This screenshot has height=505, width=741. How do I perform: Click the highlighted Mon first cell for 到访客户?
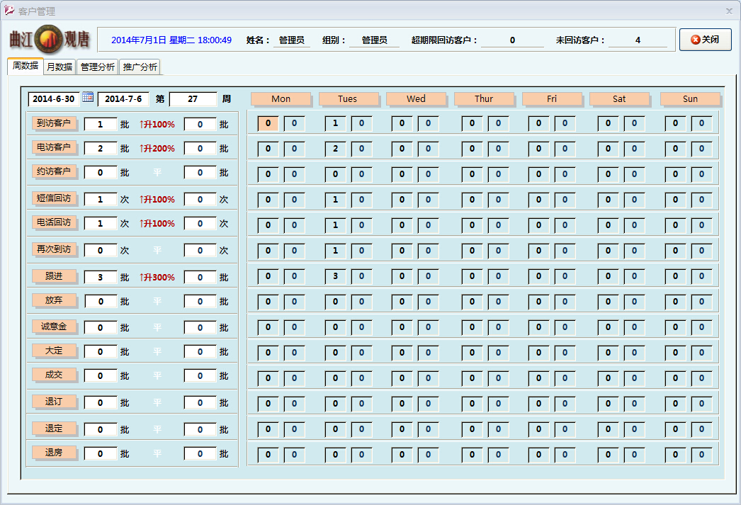click(x=268, y=123)
